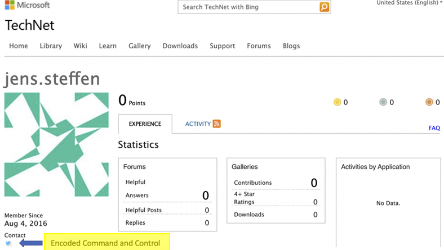Click the Twitter contact icon
444x250 pixels.
(8, 243)
